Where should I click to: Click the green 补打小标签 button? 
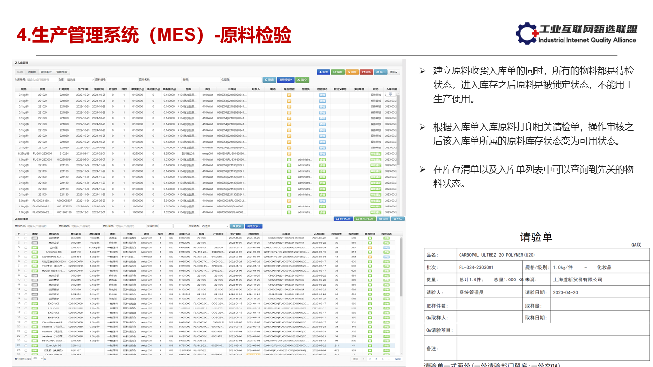[x=365, y=219]
